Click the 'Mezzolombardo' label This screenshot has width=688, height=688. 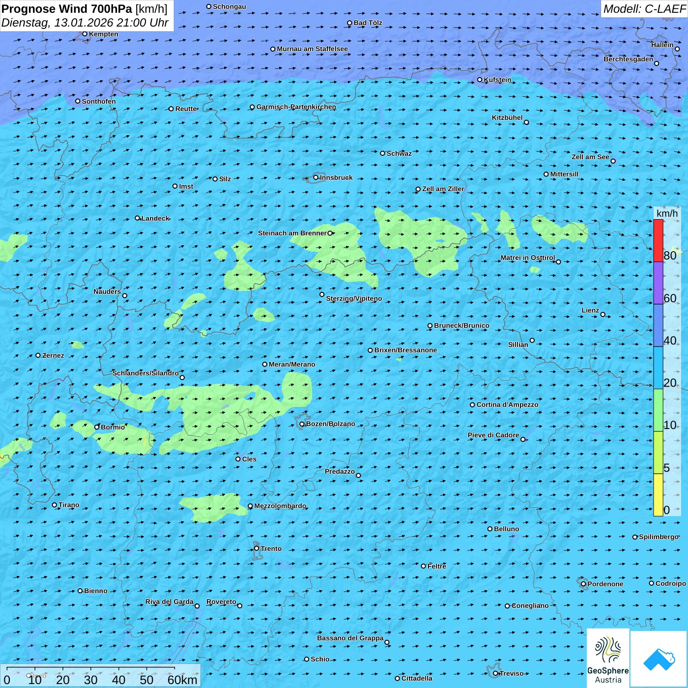coord(280,506)
